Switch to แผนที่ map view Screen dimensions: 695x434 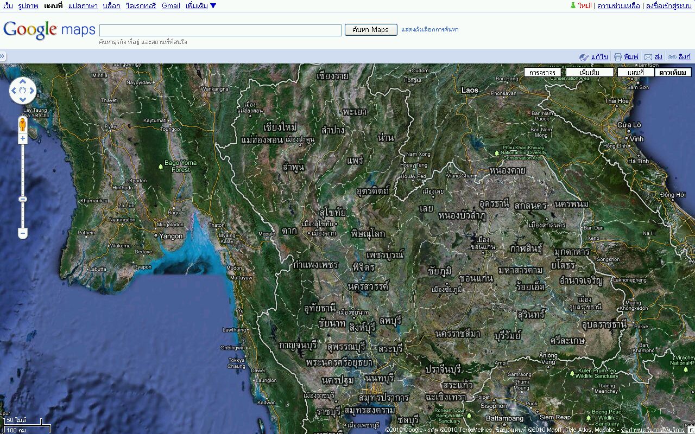click(635, 72)
